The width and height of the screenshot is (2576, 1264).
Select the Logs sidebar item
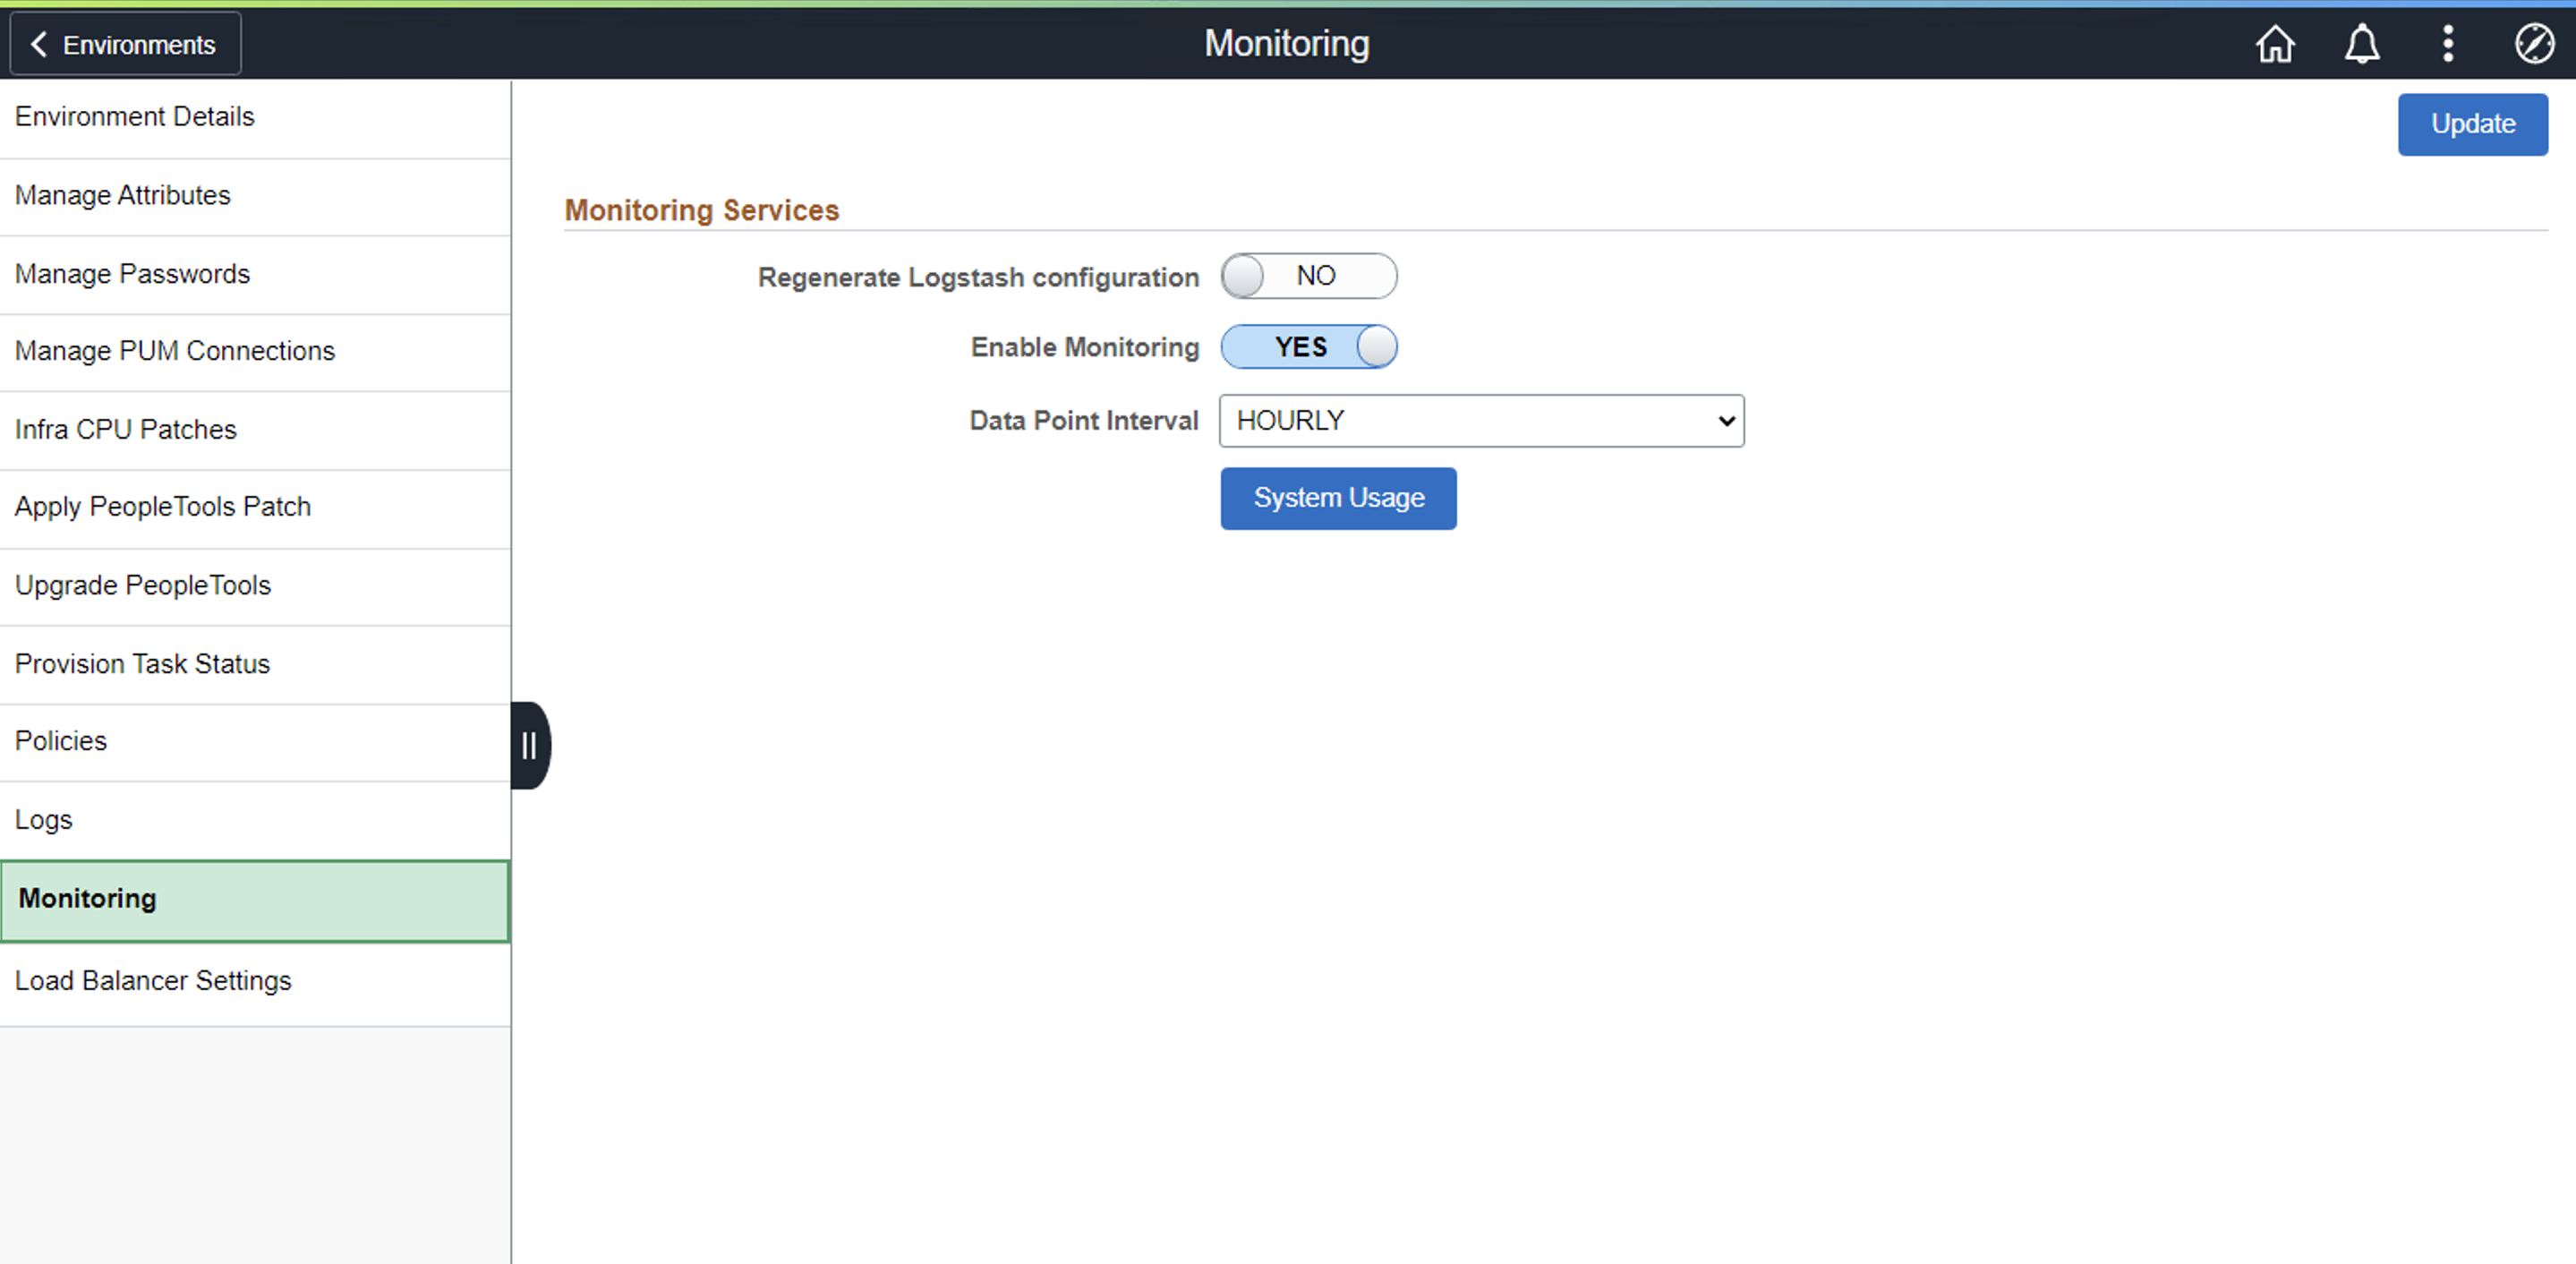(x=43, y=819)
